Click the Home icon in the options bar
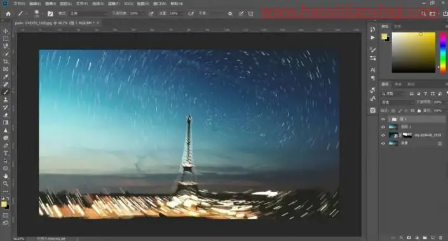The width and height of the screenshot is (448, 241). (x=8, y=13)
